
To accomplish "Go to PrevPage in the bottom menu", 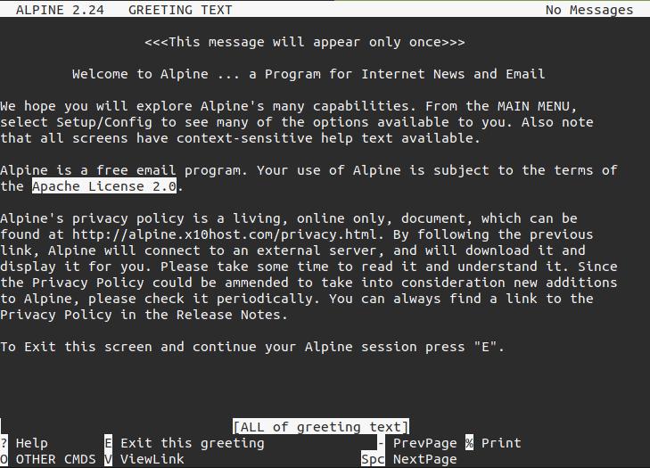I will pos(425,443).
